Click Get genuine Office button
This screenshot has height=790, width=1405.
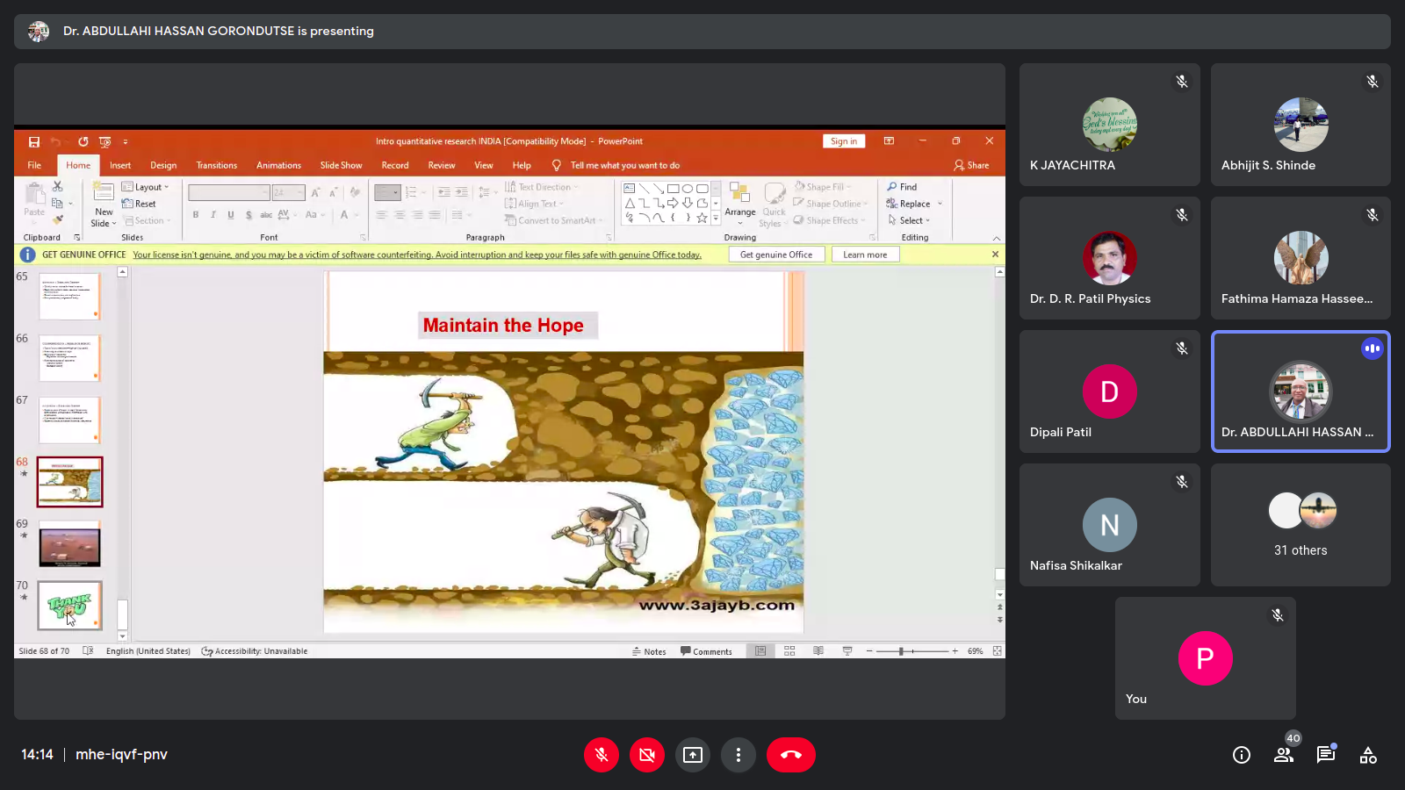(x=776, y=255)
